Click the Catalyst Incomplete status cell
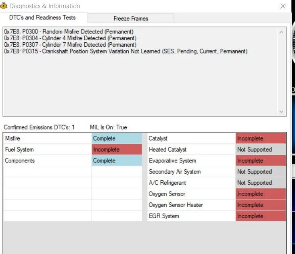This screenshot has height=254, width=295. pyautogui.click(x=261, y=138)
